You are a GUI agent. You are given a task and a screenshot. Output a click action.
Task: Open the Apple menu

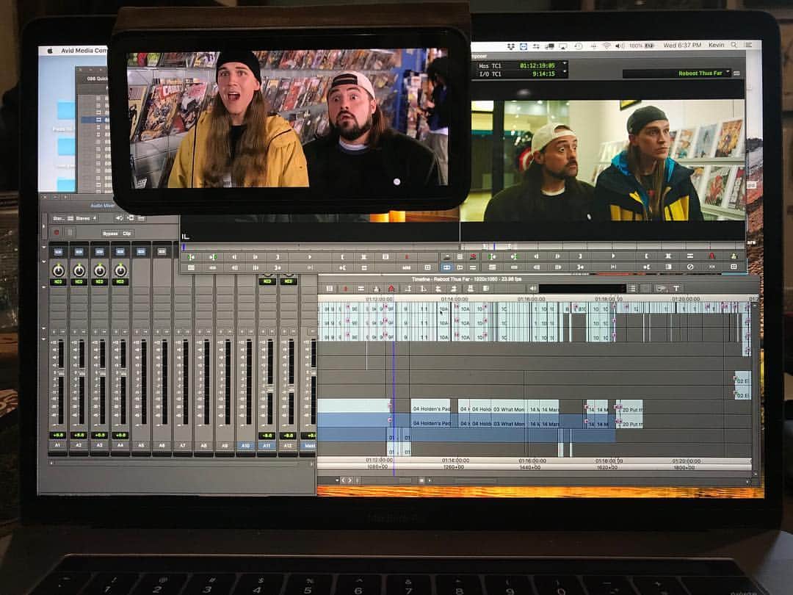click(50, 51)
